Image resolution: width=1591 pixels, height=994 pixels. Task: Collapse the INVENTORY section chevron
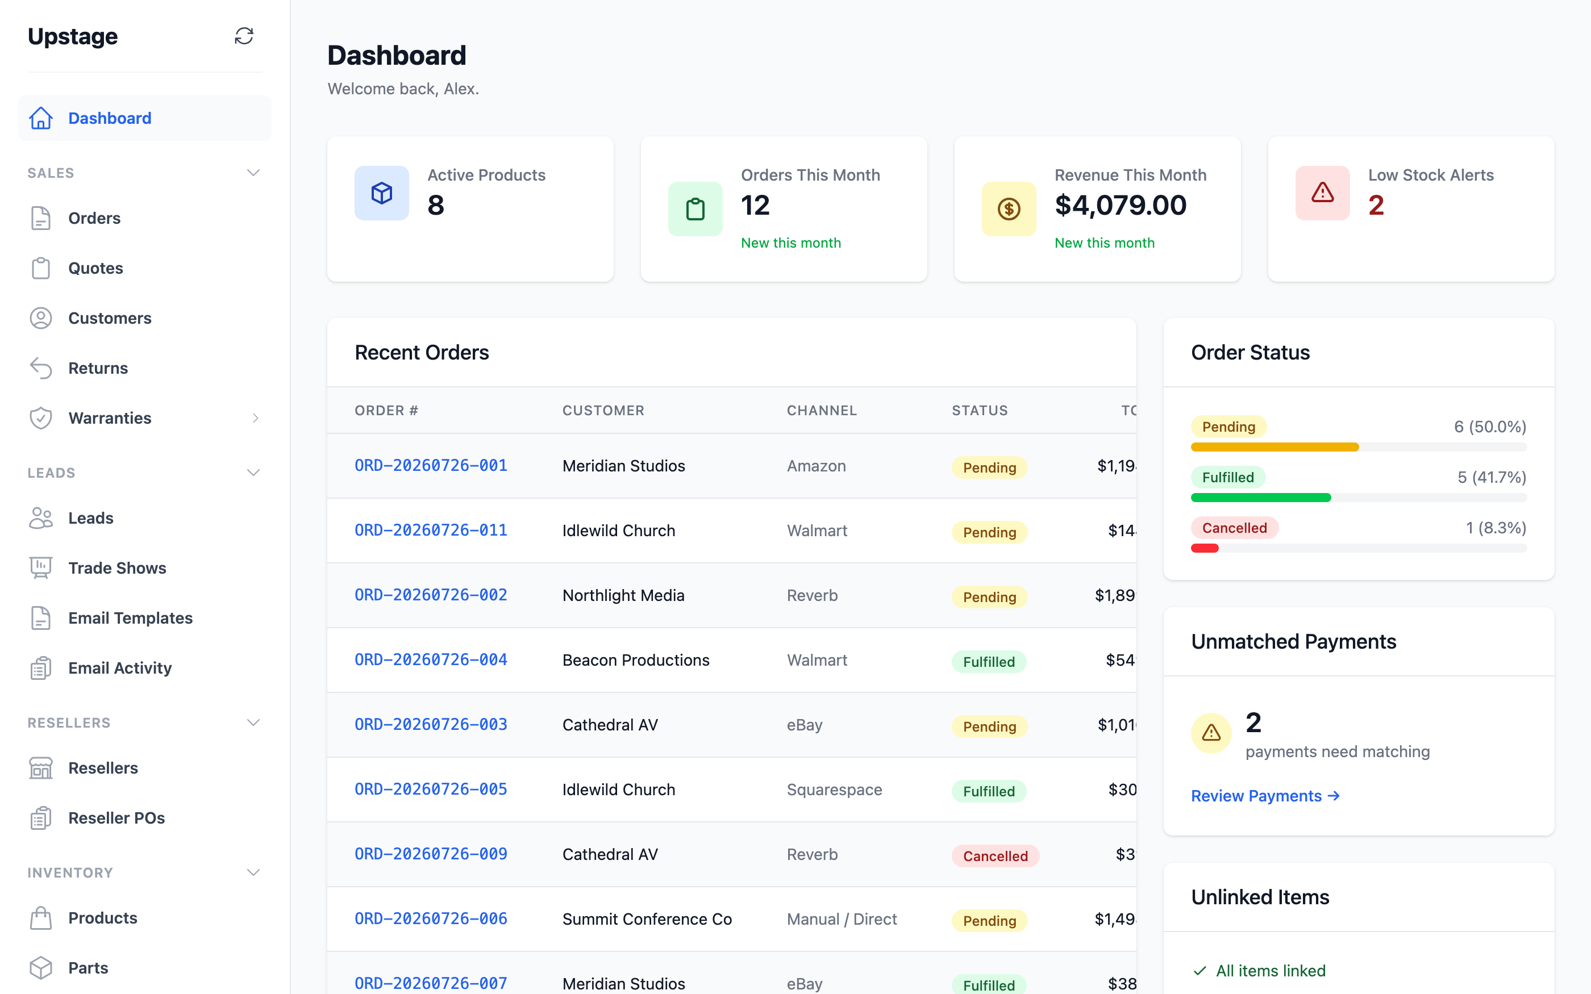coord(253,872)
